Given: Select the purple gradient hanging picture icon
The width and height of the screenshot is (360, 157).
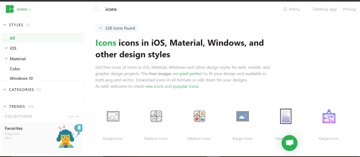Looking at the screenshot, I should point(329,116).
